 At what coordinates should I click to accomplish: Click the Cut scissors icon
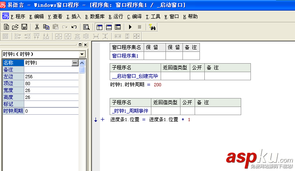pyautogui.click(x=37, y=27)
